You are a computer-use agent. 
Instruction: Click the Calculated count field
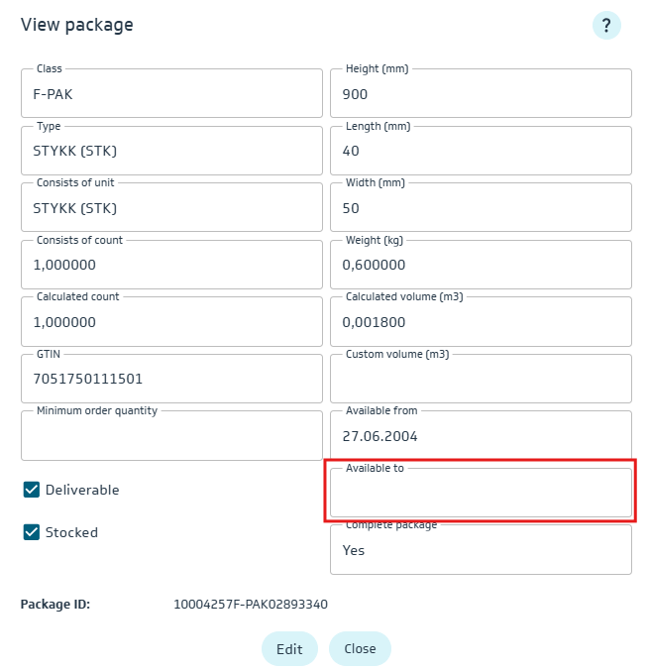click(x=171, y=322)
